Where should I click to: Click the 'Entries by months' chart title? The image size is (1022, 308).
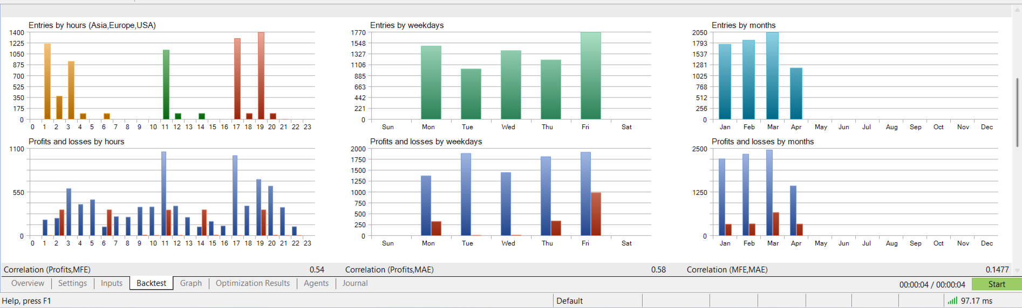pyautogui.click(x=744, y=25)
